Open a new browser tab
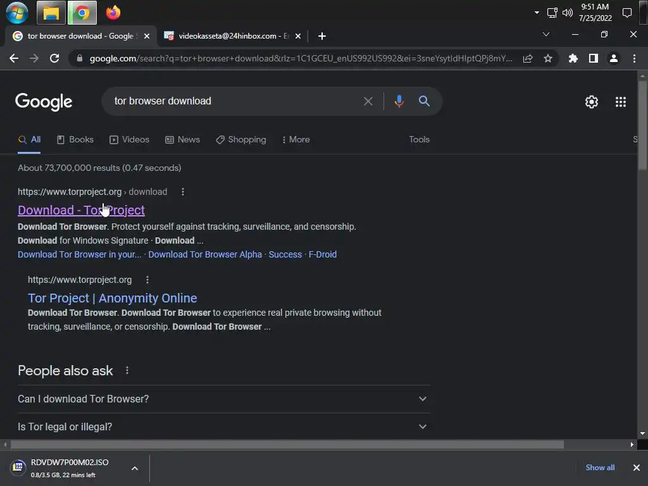648x486 pixels. pos(322,36)
